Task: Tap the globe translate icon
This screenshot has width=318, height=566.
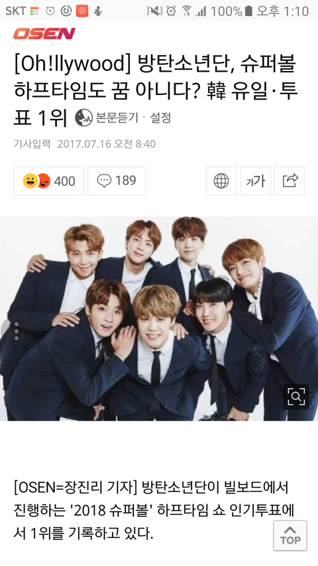Action: tap(221, 181)
